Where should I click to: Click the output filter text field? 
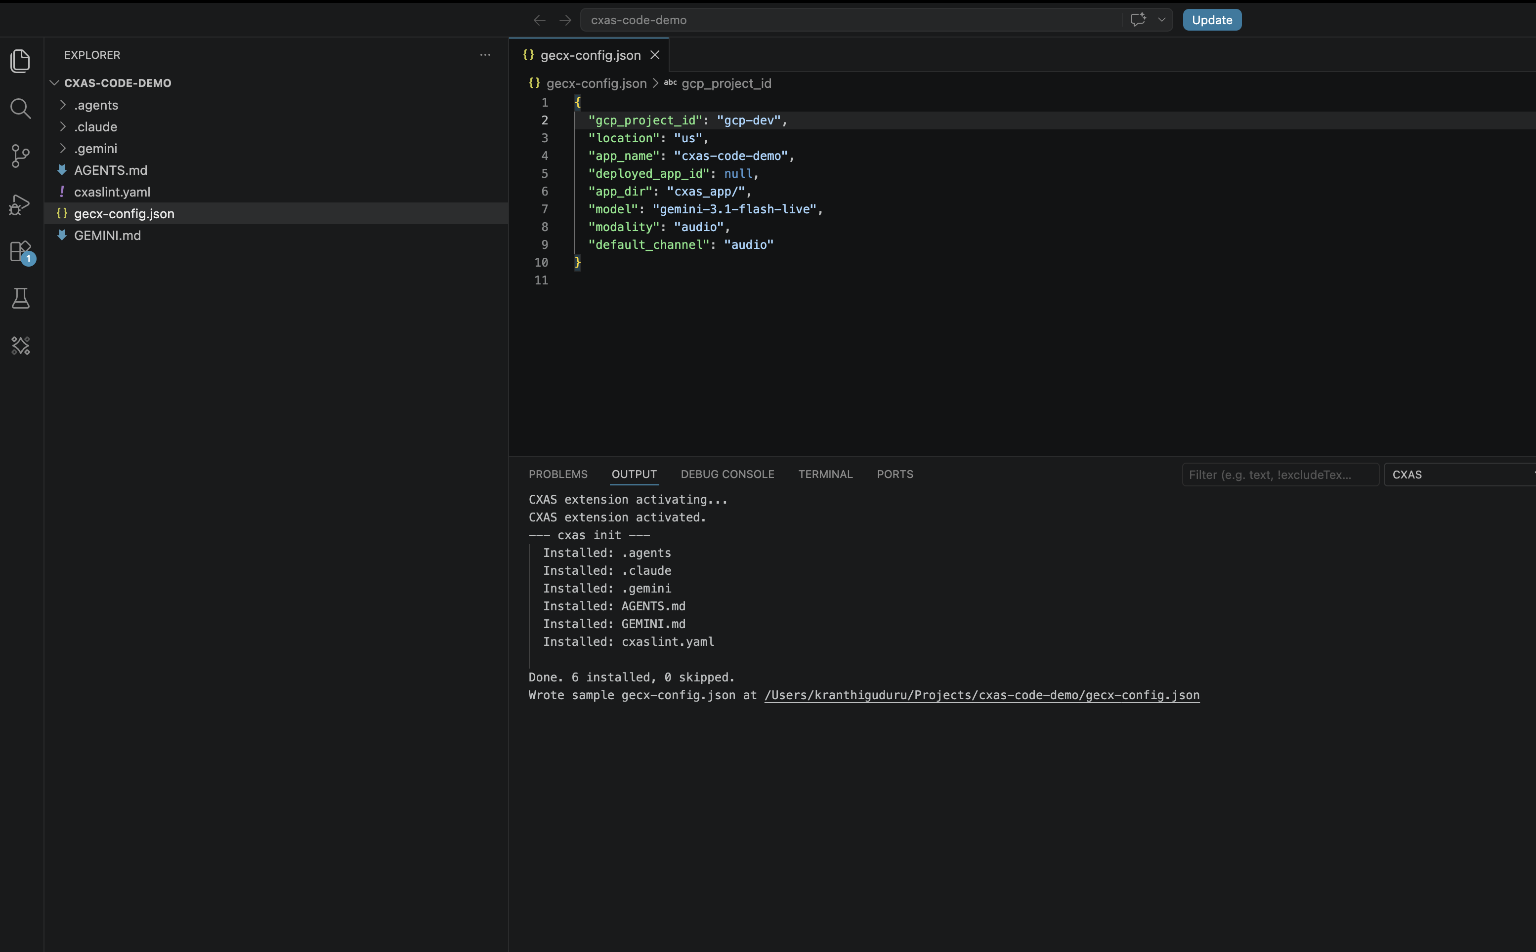(1280, 475)
